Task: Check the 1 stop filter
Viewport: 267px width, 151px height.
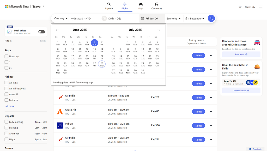Action: coord(6,62)
